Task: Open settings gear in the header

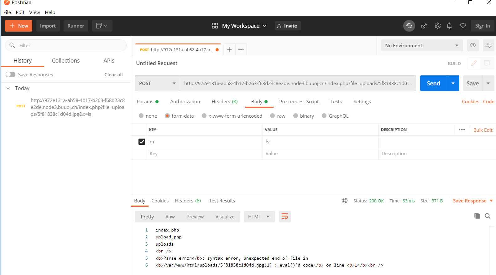Action: 438,26
